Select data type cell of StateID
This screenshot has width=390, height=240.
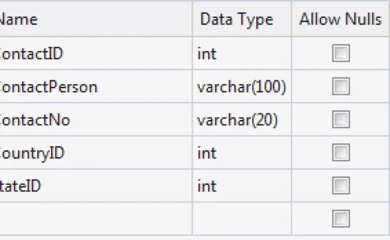[242, 185]
